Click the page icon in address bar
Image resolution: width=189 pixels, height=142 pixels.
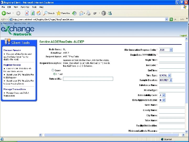coord(11,19)
